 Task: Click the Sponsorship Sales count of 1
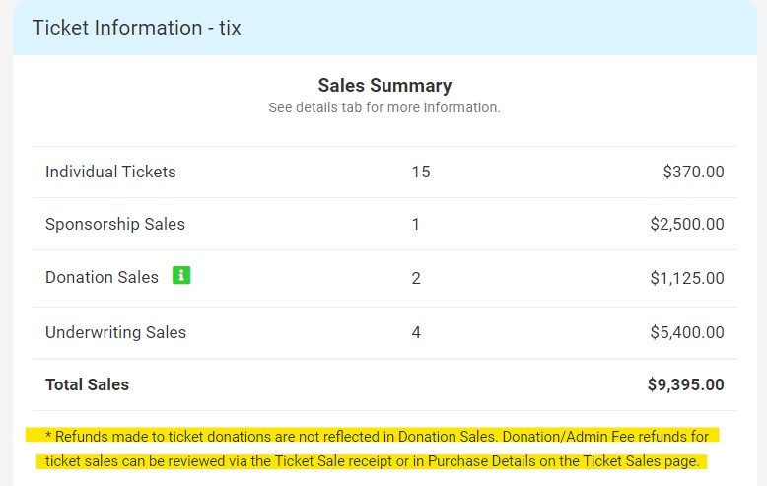[x=416, y=225]
